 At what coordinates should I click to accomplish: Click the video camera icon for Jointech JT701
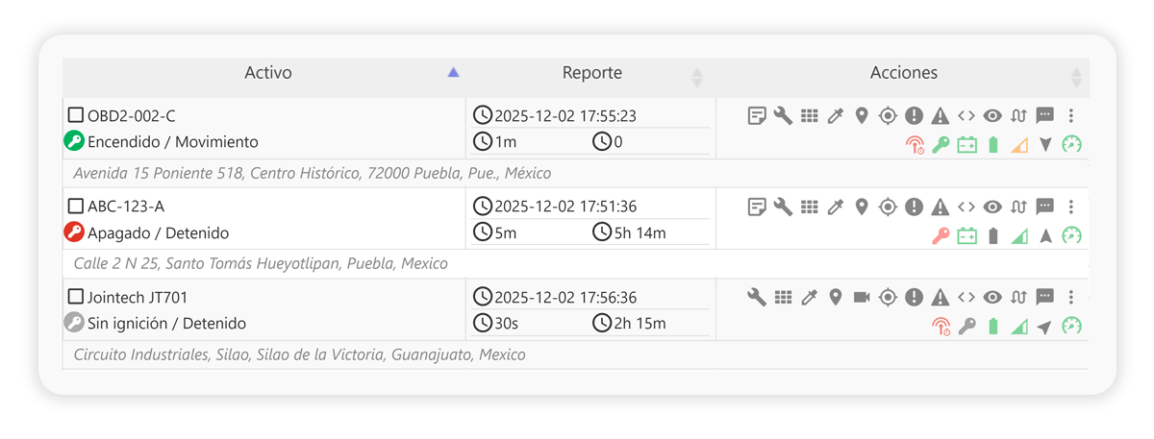(862, 298)
